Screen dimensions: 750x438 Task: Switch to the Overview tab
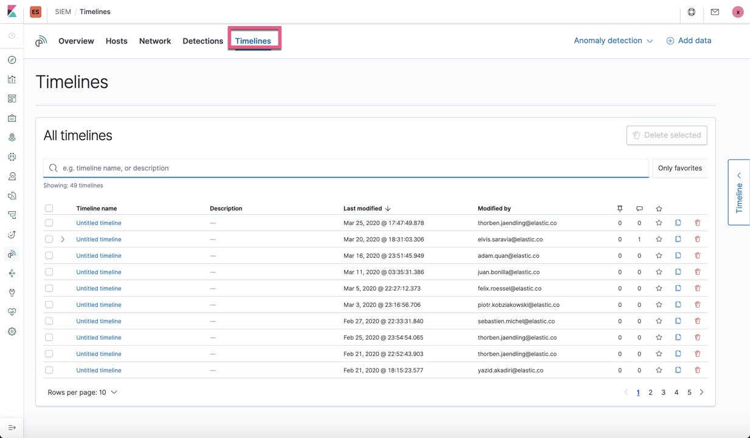pyautogui.click(x=76, y=41)
